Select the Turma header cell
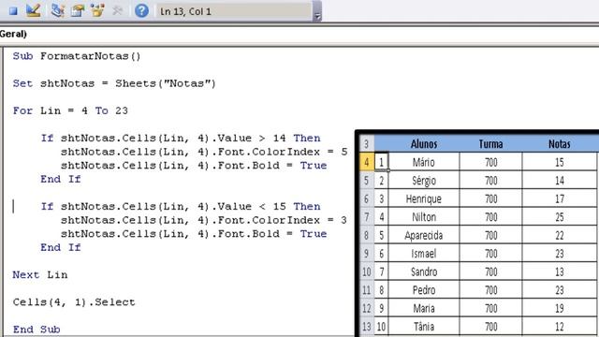 (x=490, y=143)
